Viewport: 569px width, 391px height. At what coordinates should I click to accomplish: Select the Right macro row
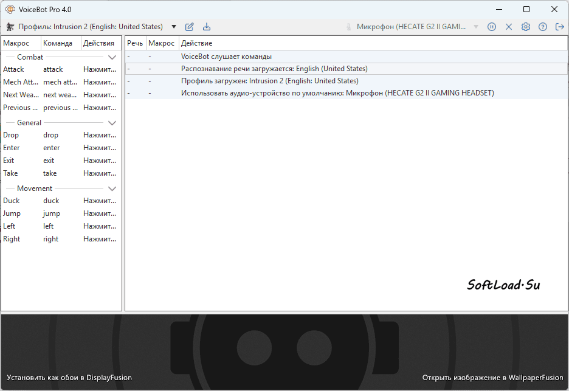pyautogui.click(x=61, y=239)
